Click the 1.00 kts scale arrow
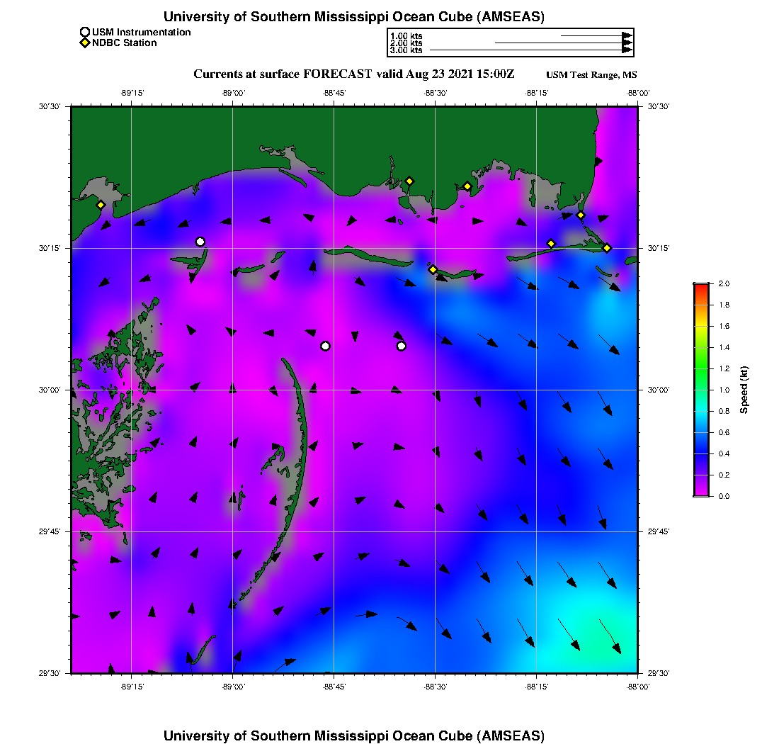Image resolution: width=779 pixels, height=744 pixels. [596, 36]
